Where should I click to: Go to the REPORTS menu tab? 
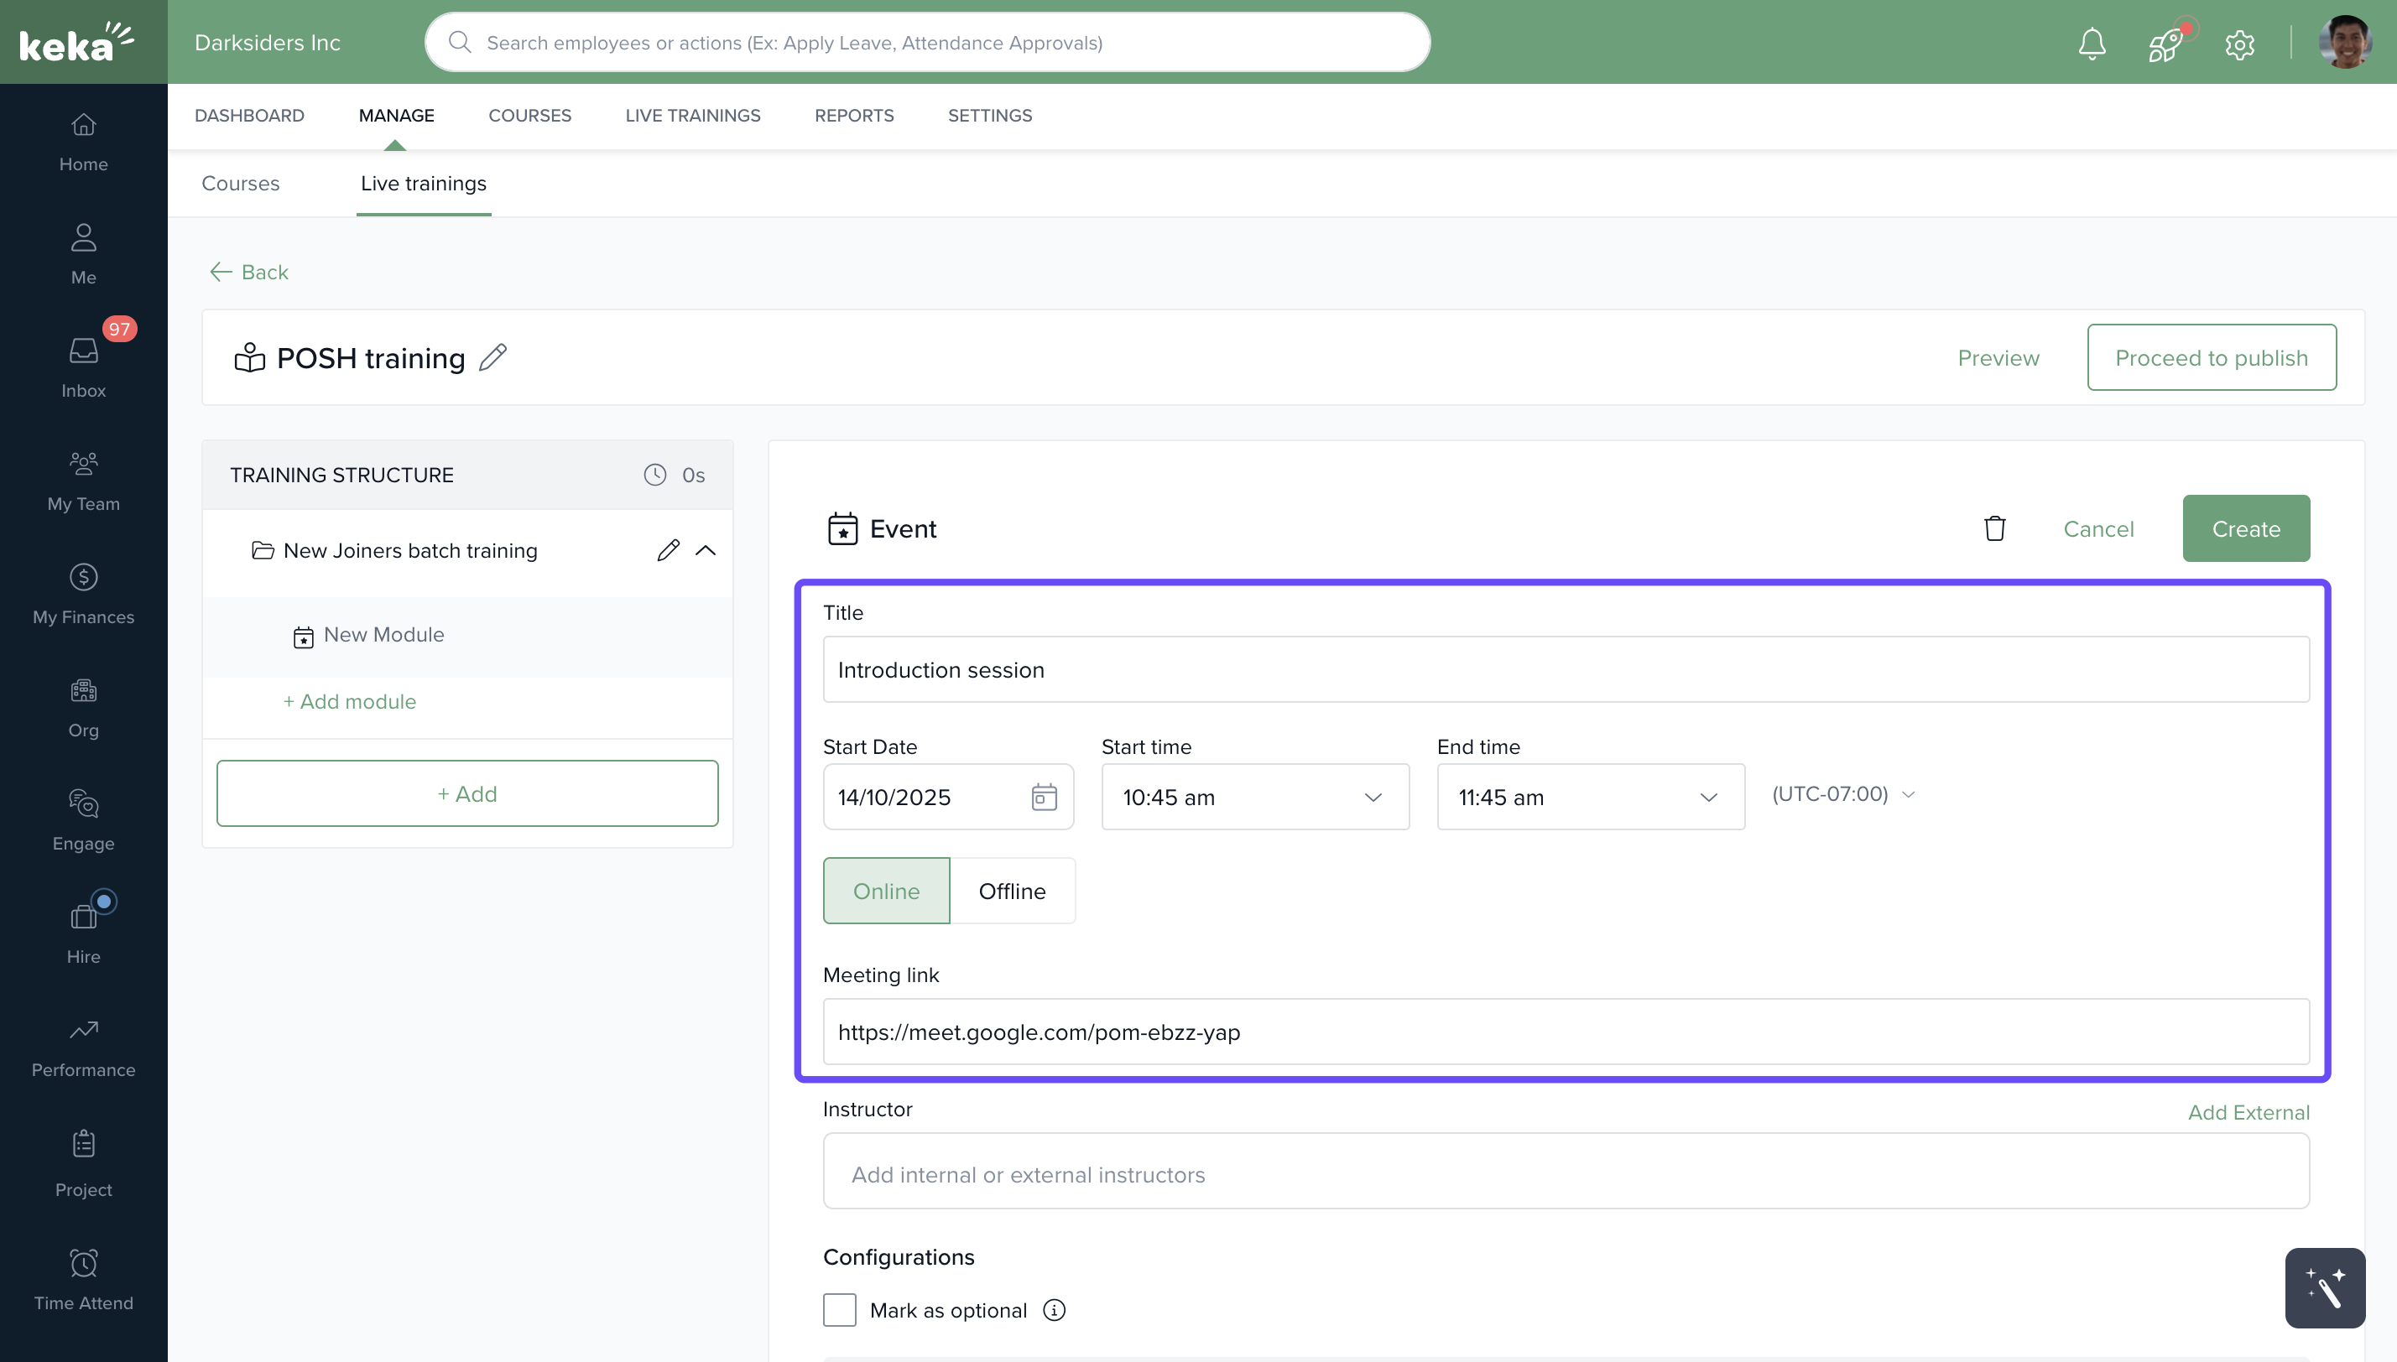[x=853, y=115]
